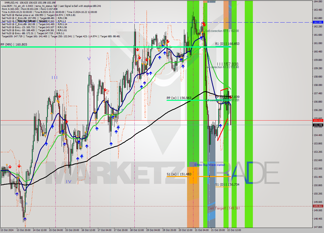
Task: Click the PP (w) | 156.963 label
Action: point(179,98)
